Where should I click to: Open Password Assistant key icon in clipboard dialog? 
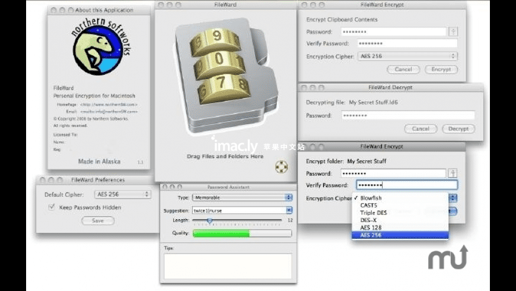[x=453, y=31]
